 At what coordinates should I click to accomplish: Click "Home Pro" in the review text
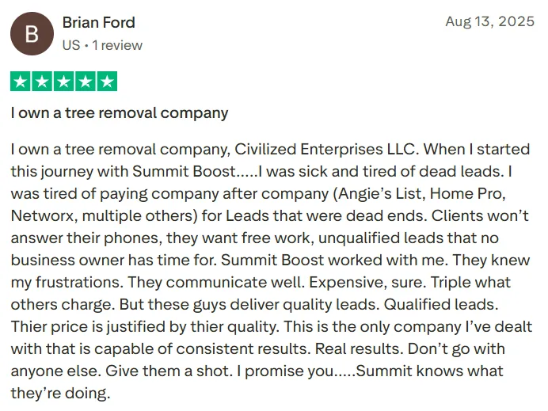[466, 193]
